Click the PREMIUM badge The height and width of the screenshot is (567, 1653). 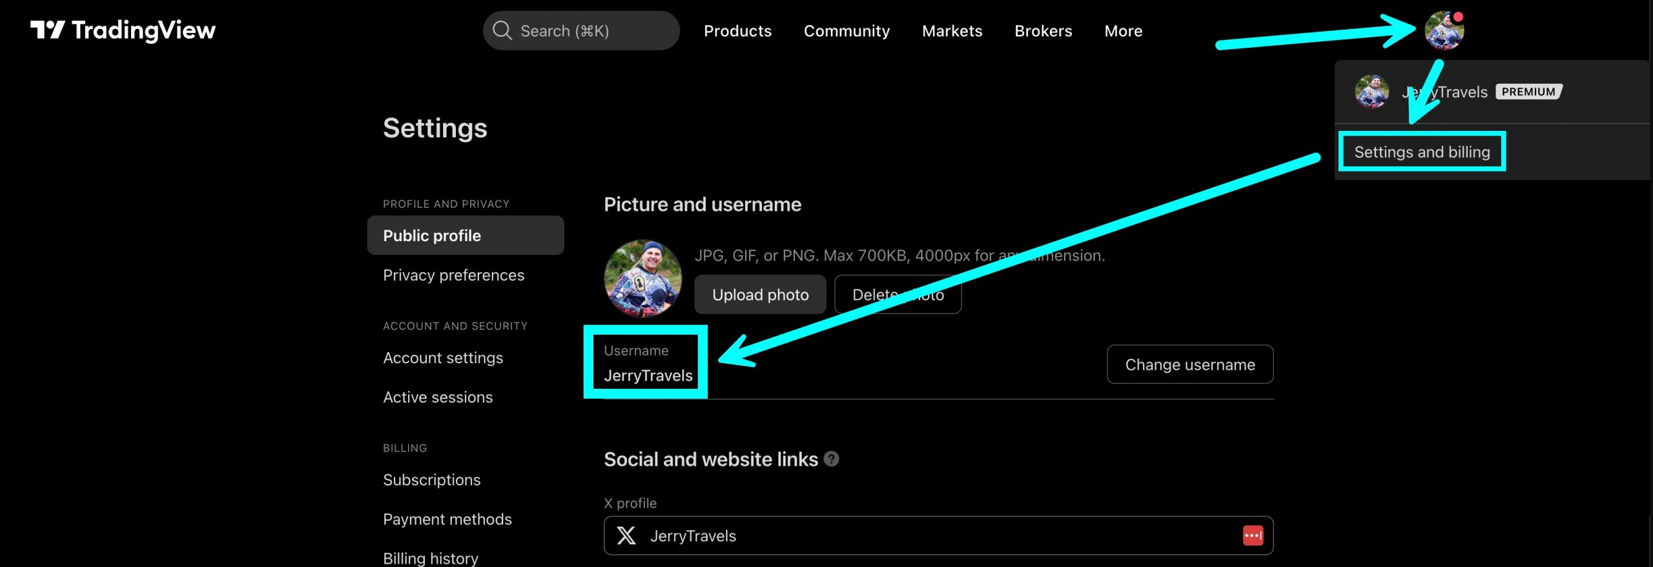coord(1528,92)
